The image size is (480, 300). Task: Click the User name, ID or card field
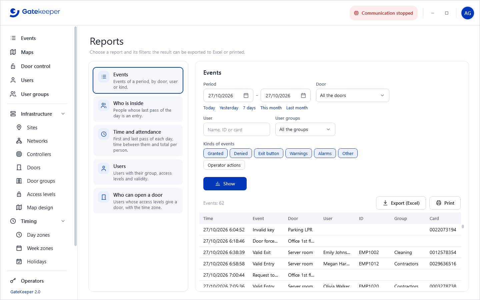237,129
